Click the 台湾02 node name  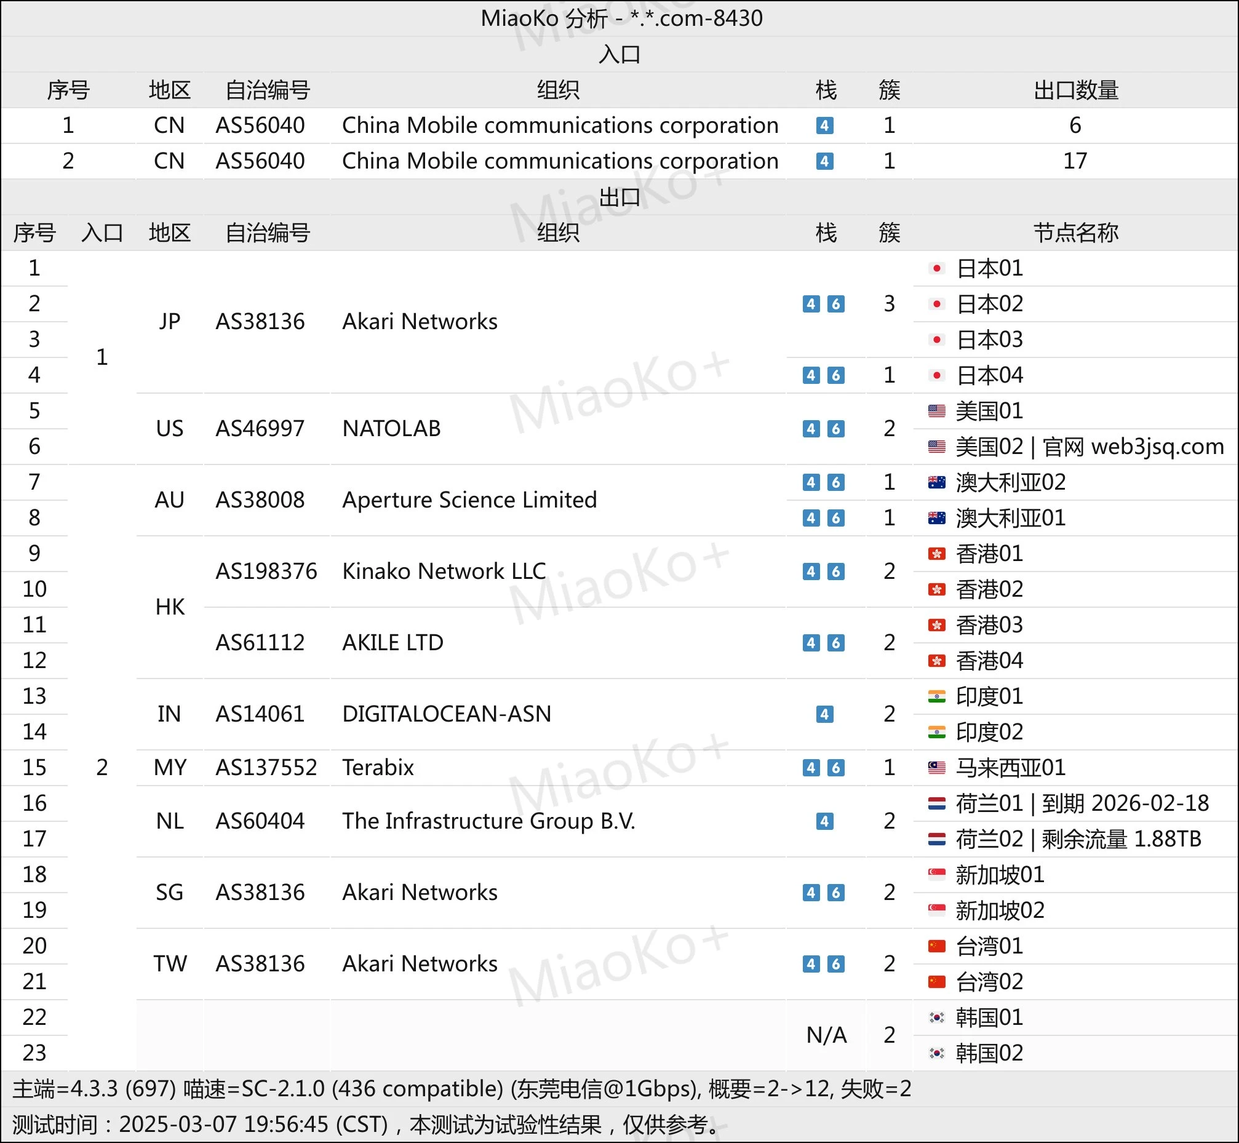tap(989, 982)
